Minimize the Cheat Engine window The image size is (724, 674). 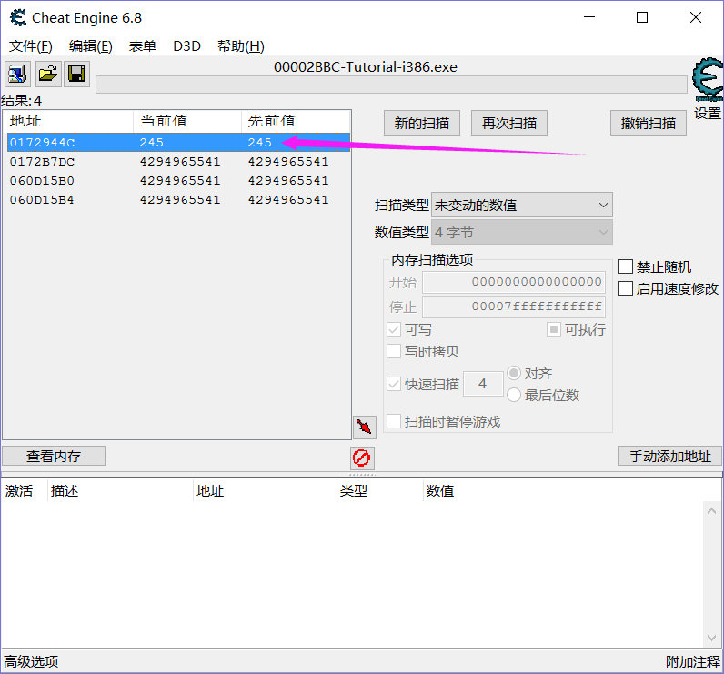point(589,18)
